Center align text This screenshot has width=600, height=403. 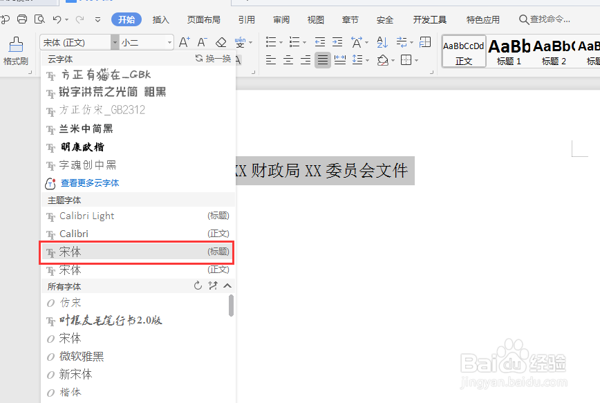pos(288,60)
